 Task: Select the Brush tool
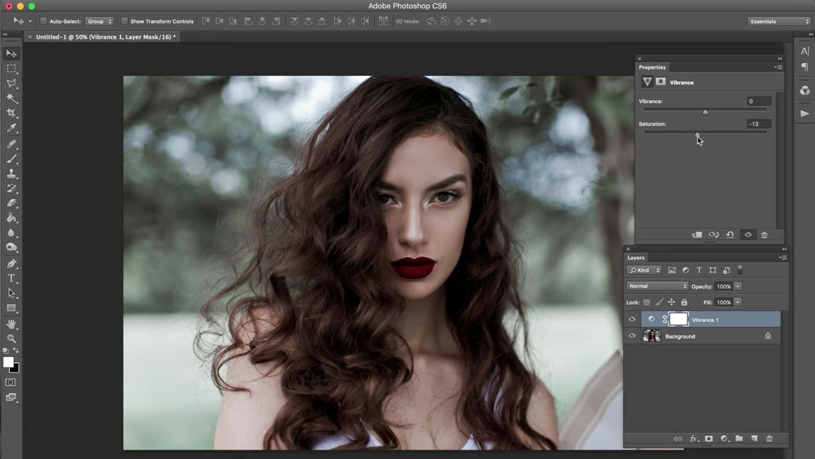coord(12,159)
